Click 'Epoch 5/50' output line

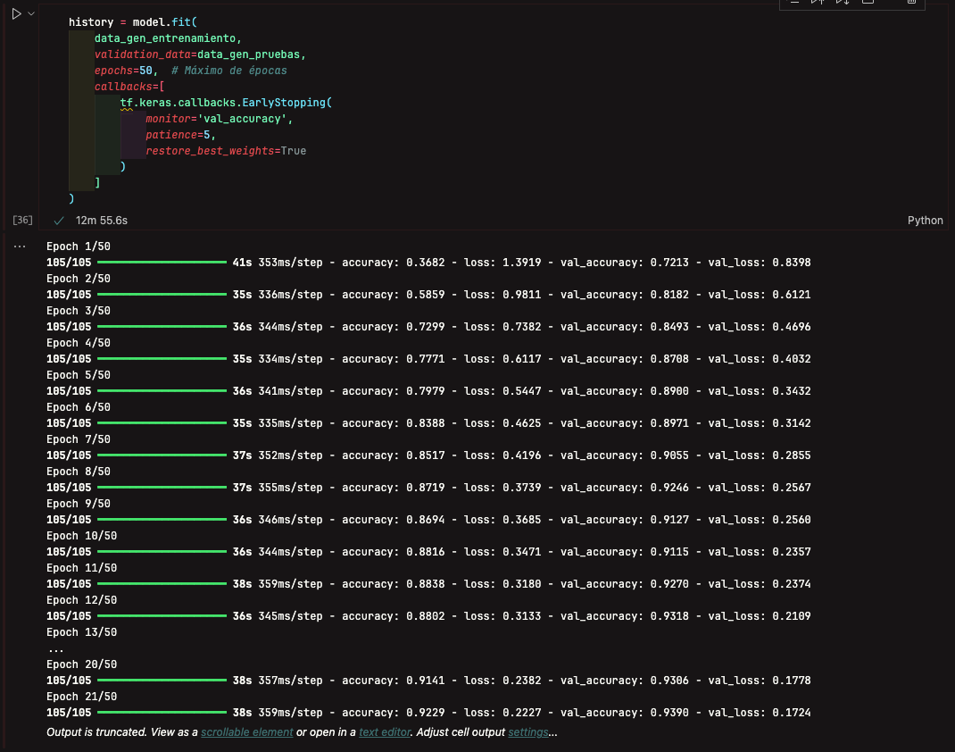79,375
